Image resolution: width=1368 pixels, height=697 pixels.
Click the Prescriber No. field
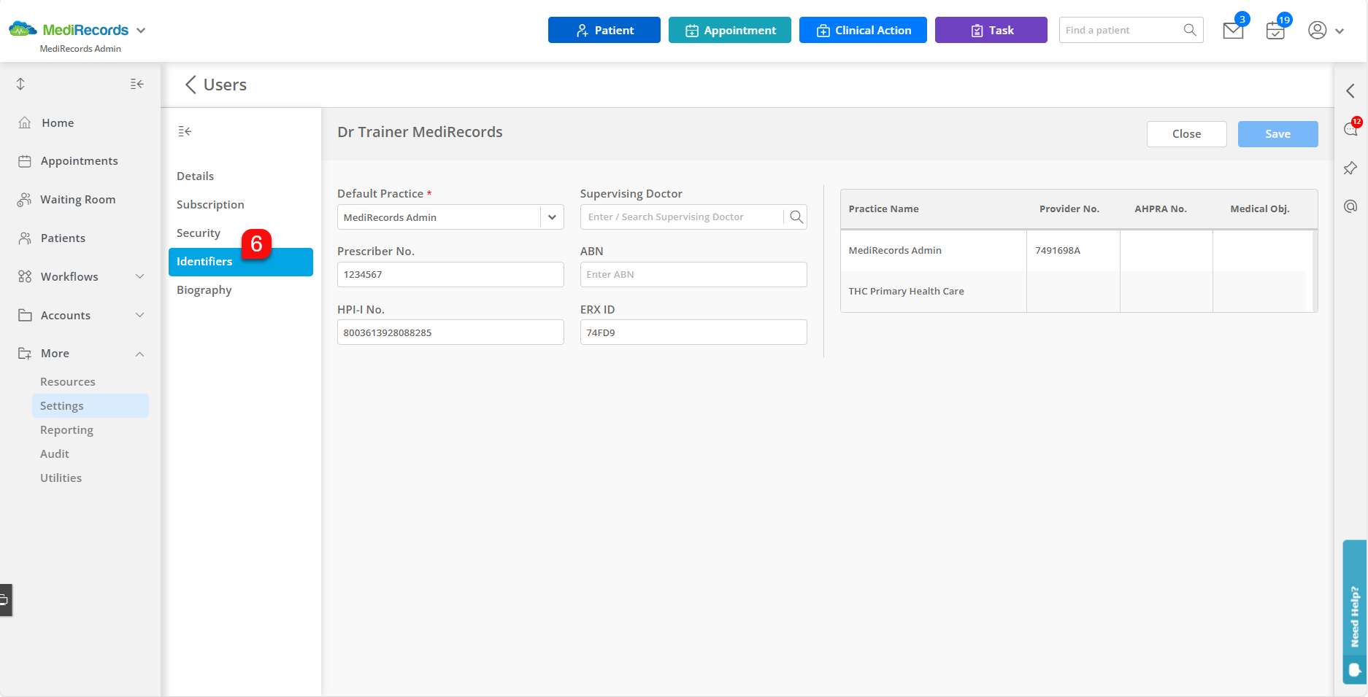(450, 275)
